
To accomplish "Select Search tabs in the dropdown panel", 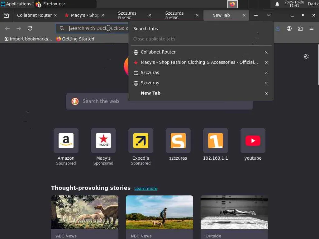I will click(x=201, y=29).
